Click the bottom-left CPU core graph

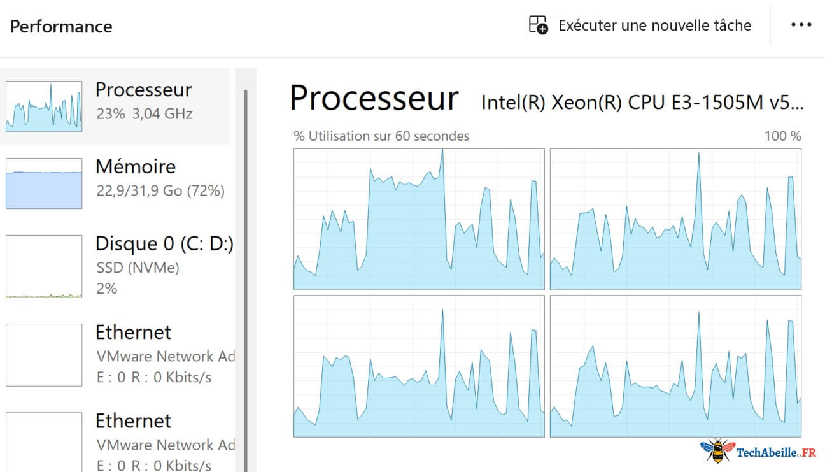[x=419, y=366]
